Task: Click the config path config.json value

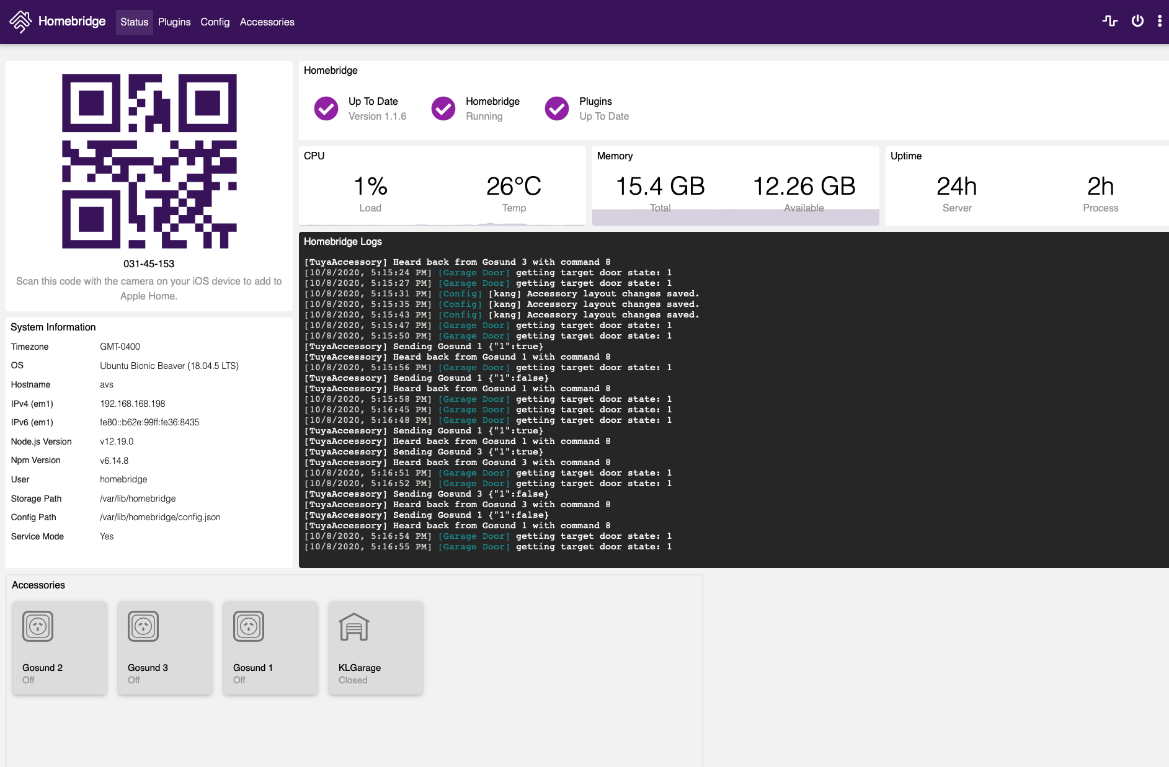Action: tap(160, 517)
